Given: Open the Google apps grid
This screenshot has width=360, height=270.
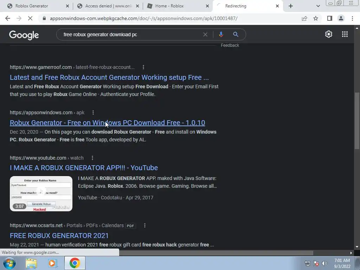Looking at the screenshot, I should coord(345,34).
